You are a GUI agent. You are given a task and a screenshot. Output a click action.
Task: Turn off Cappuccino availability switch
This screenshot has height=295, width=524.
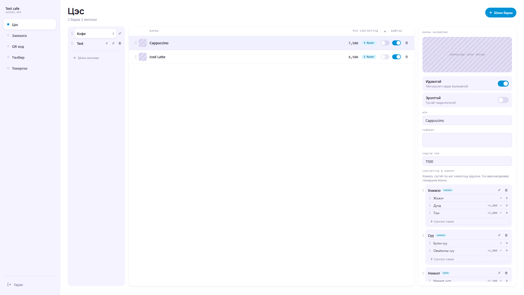click(397, 43)
